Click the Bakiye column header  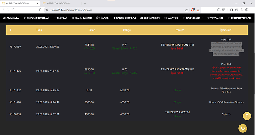(x=127, y=30)
